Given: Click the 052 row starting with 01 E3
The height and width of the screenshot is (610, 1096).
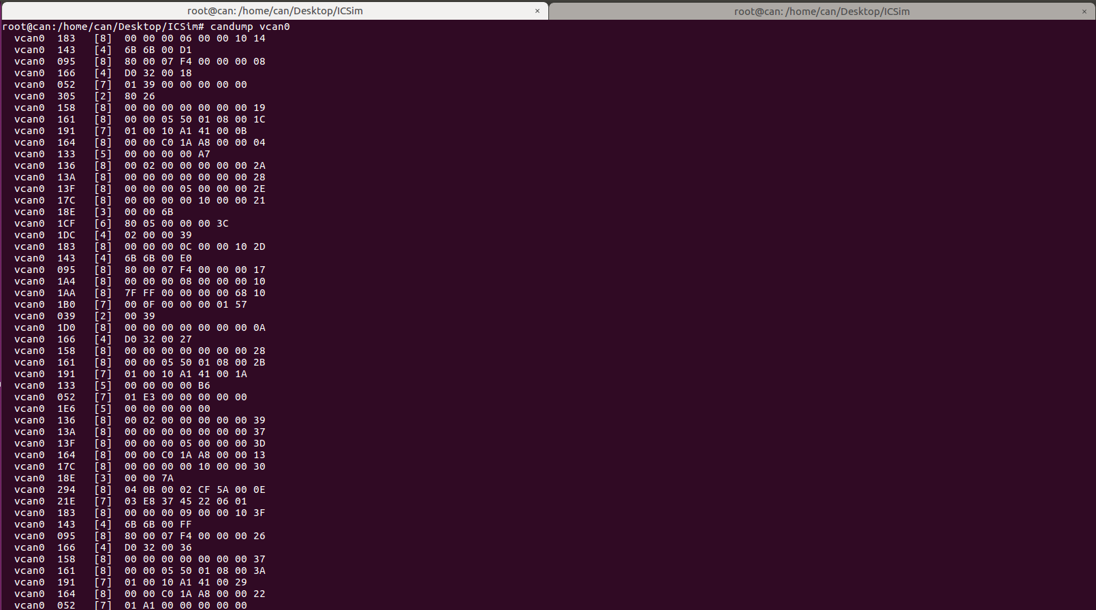Looking at the screenshot, I should pos(131,397).
